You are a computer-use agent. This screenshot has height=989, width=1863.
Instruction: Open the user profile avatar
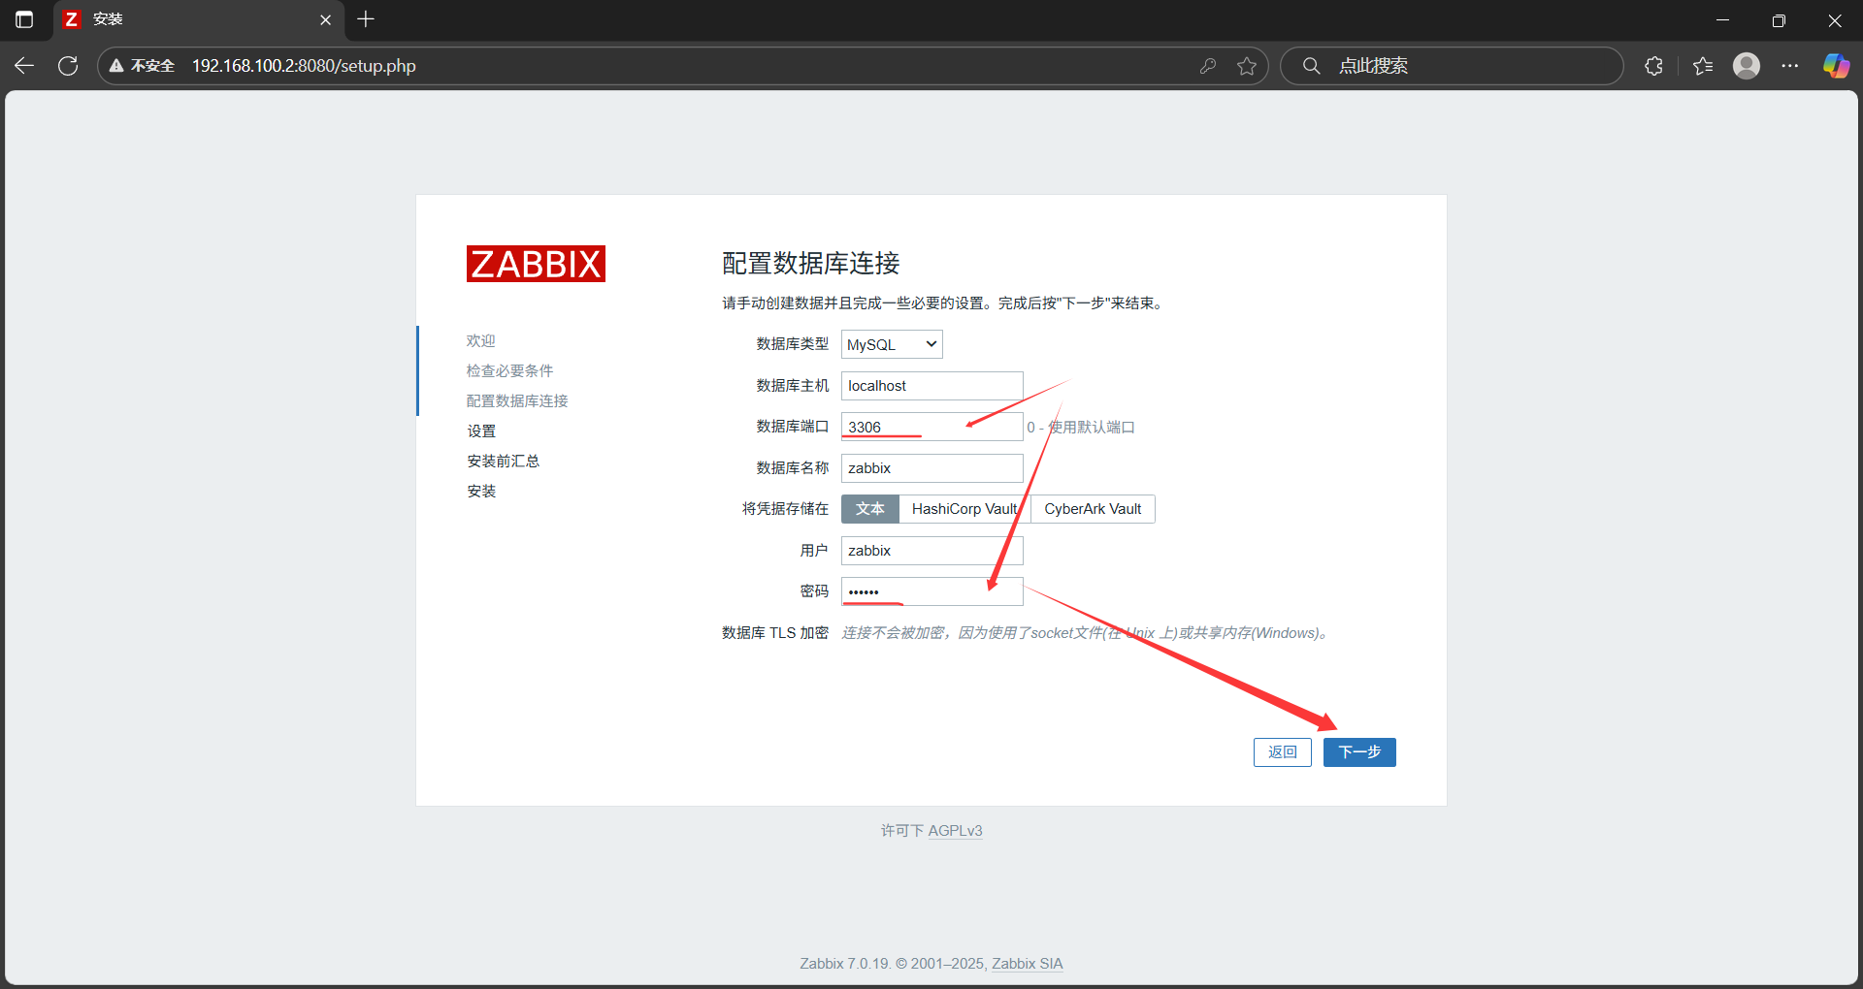pos(1747,66)
